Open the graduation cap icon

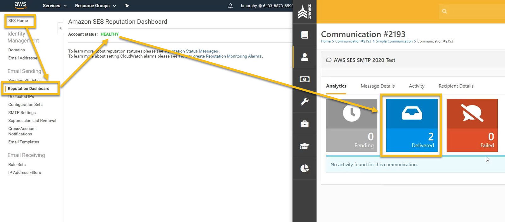coord(305,146)
